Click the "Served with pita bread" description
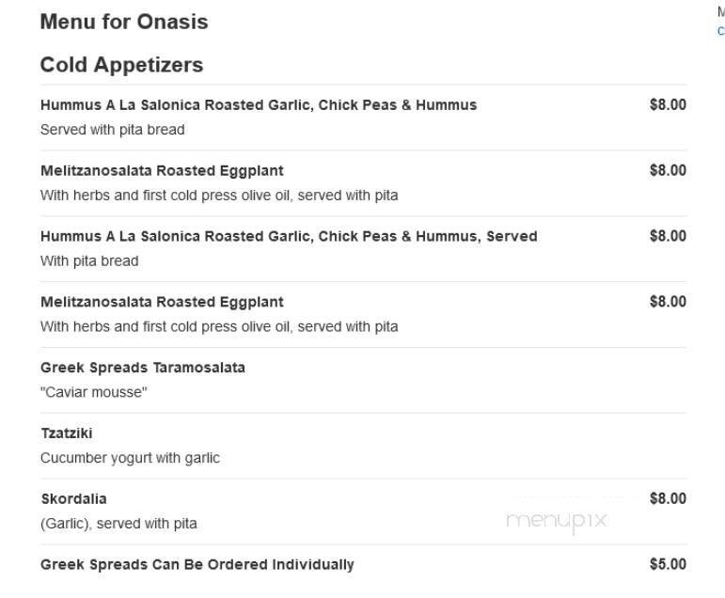Viewport: 725px width, 598px height. tap(112, 130)
